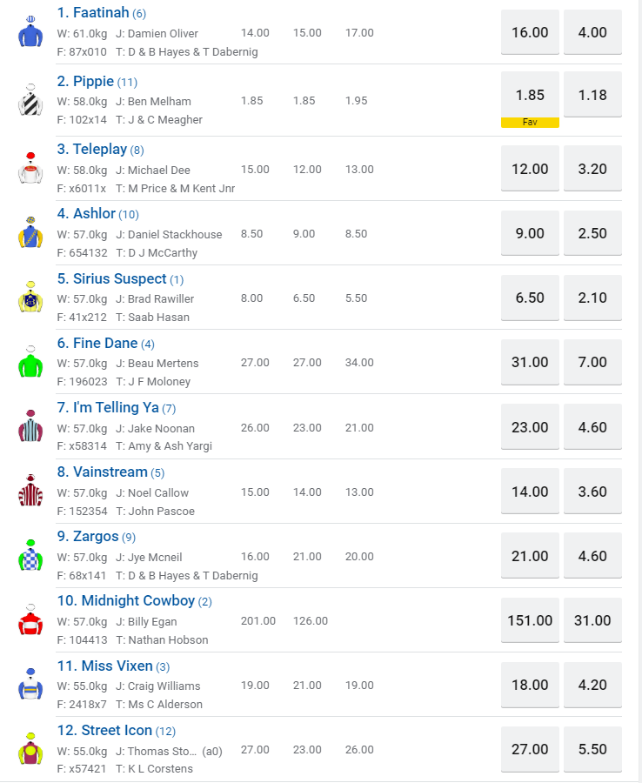Screen dimensions: 642x783
Task: Open the I'm Telling Ya runner link
Action: [x=108, y=407]
